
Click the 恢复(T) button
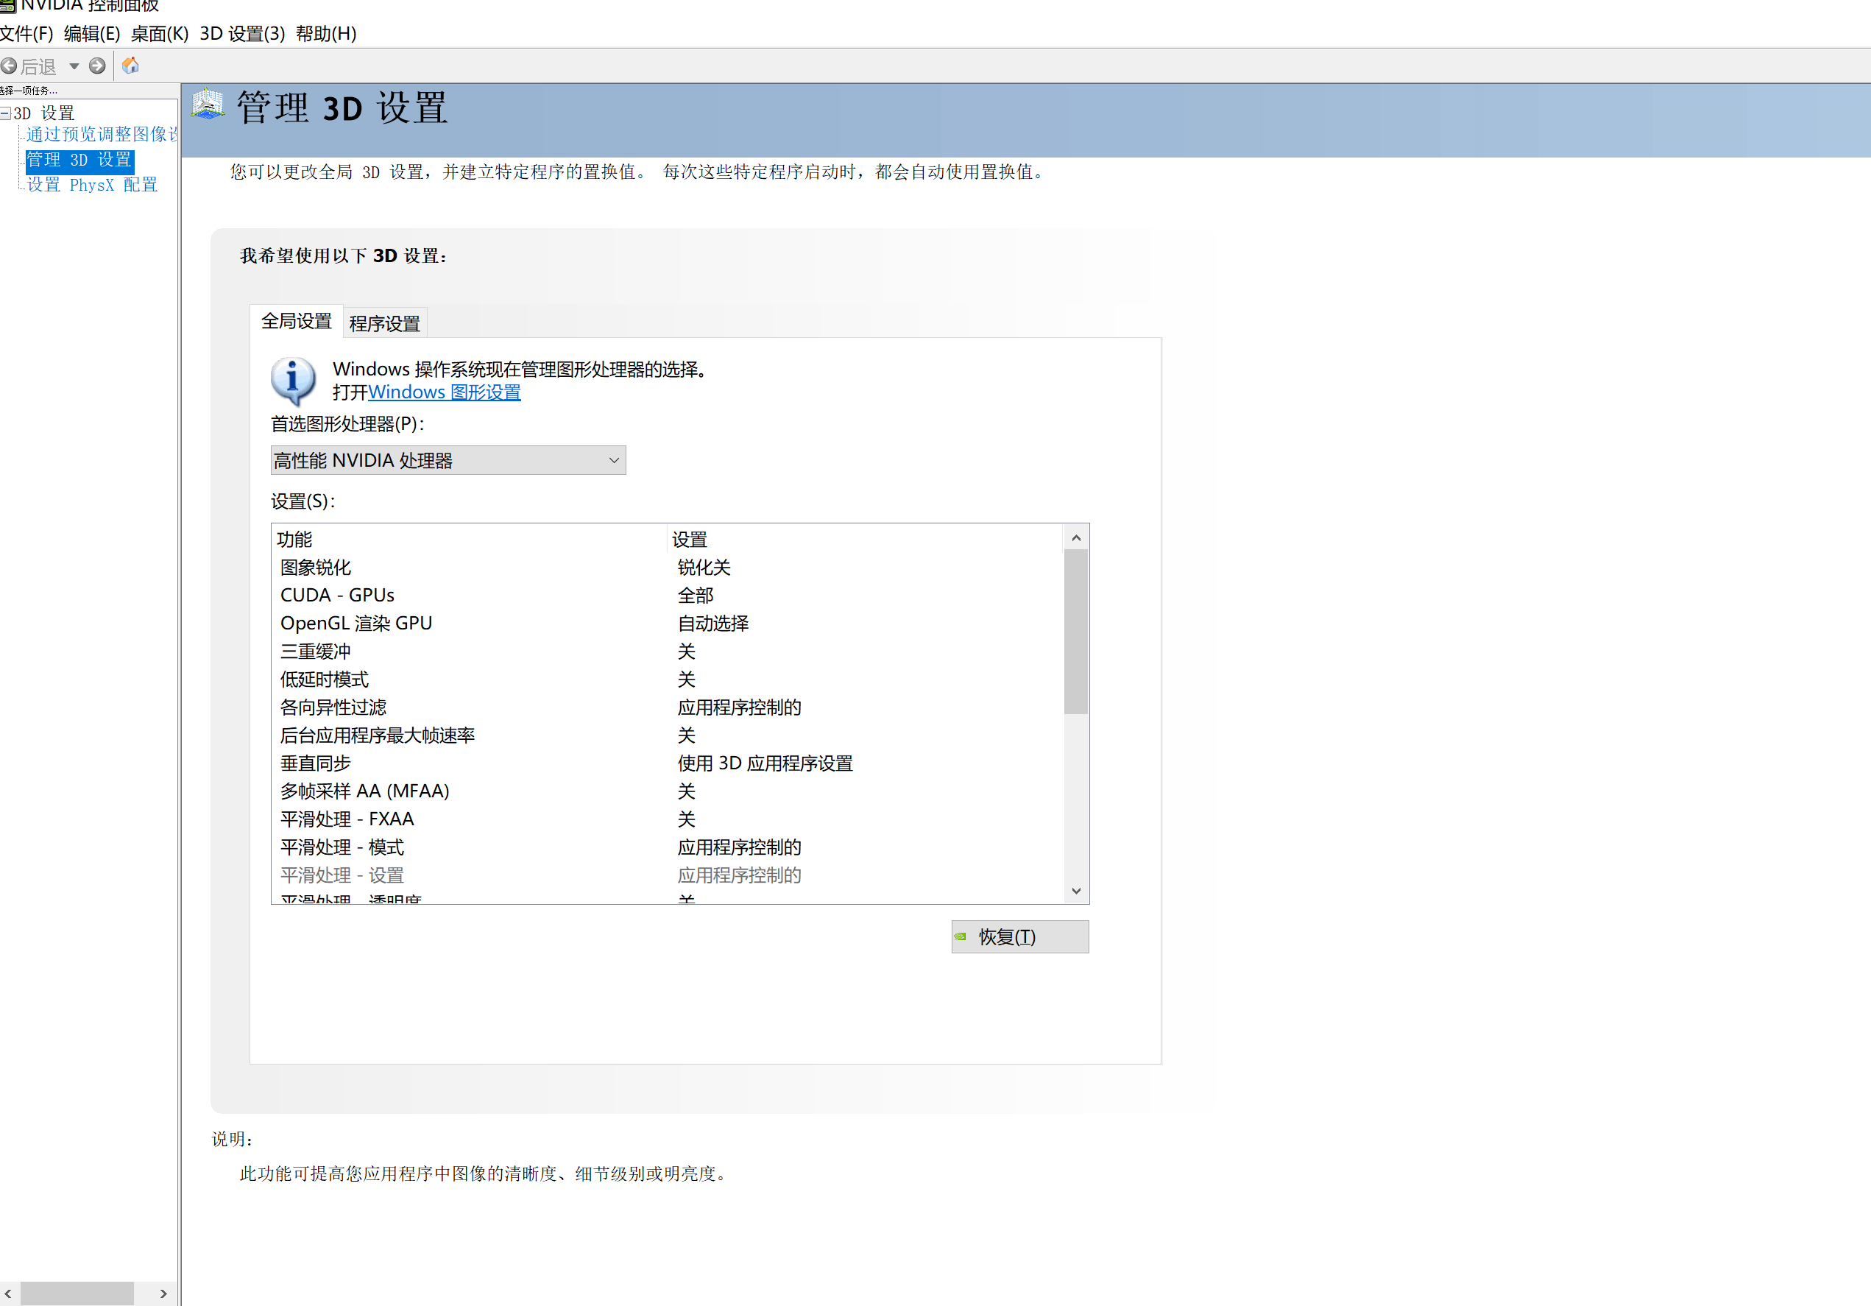[1019, 936]
